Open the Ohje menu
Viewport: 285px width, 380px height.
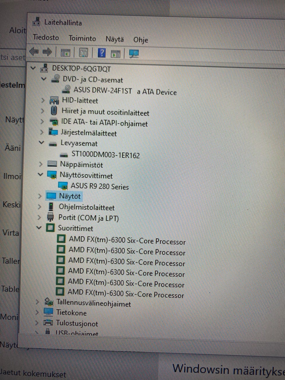coord(140,40)
